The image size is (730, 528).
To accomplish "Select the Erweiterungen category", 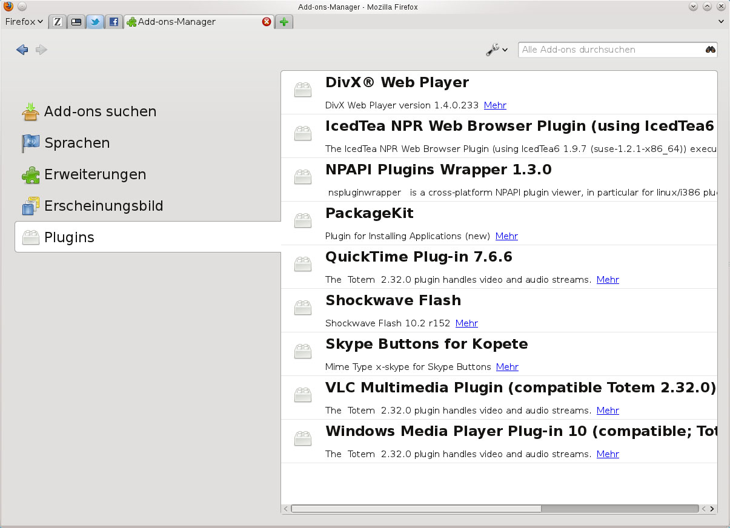I will point(95,174).
